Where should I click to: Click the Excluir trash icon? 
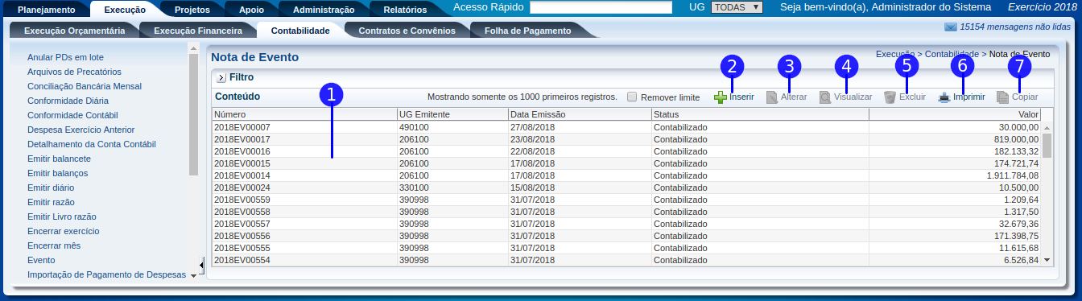click(890, 97)
